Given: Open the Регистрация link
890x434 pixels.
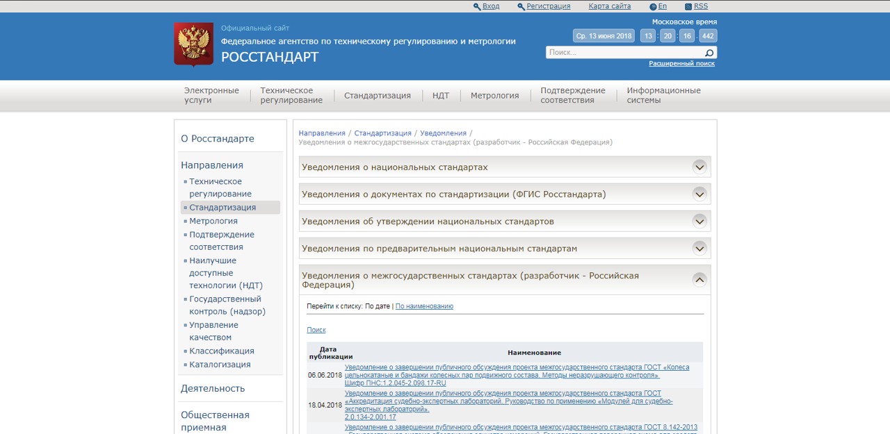Looking at the screenshot, I should tap(549, 6).
